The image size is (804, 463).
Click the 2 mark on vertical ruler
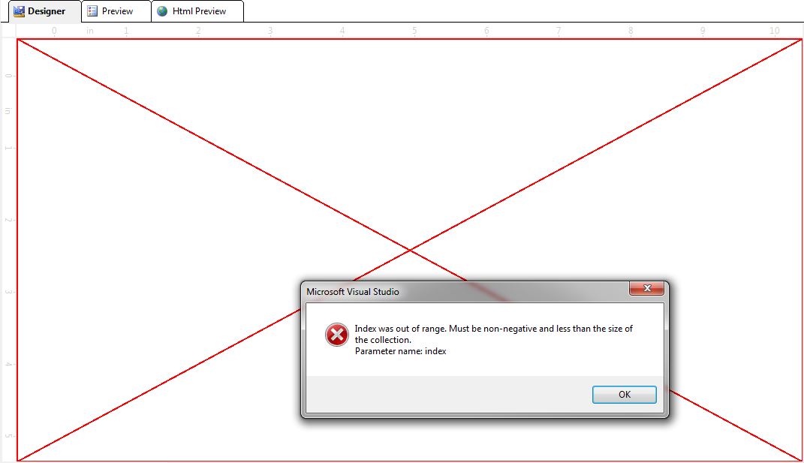pos(8,219)
